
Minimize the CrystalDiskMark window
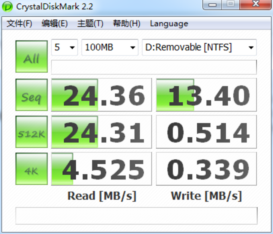click(x=212, y=5)
